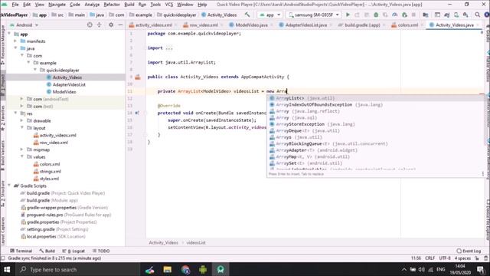Open File Explorer from taskbar
Screen dimensions: 490x276
point(168,269)
